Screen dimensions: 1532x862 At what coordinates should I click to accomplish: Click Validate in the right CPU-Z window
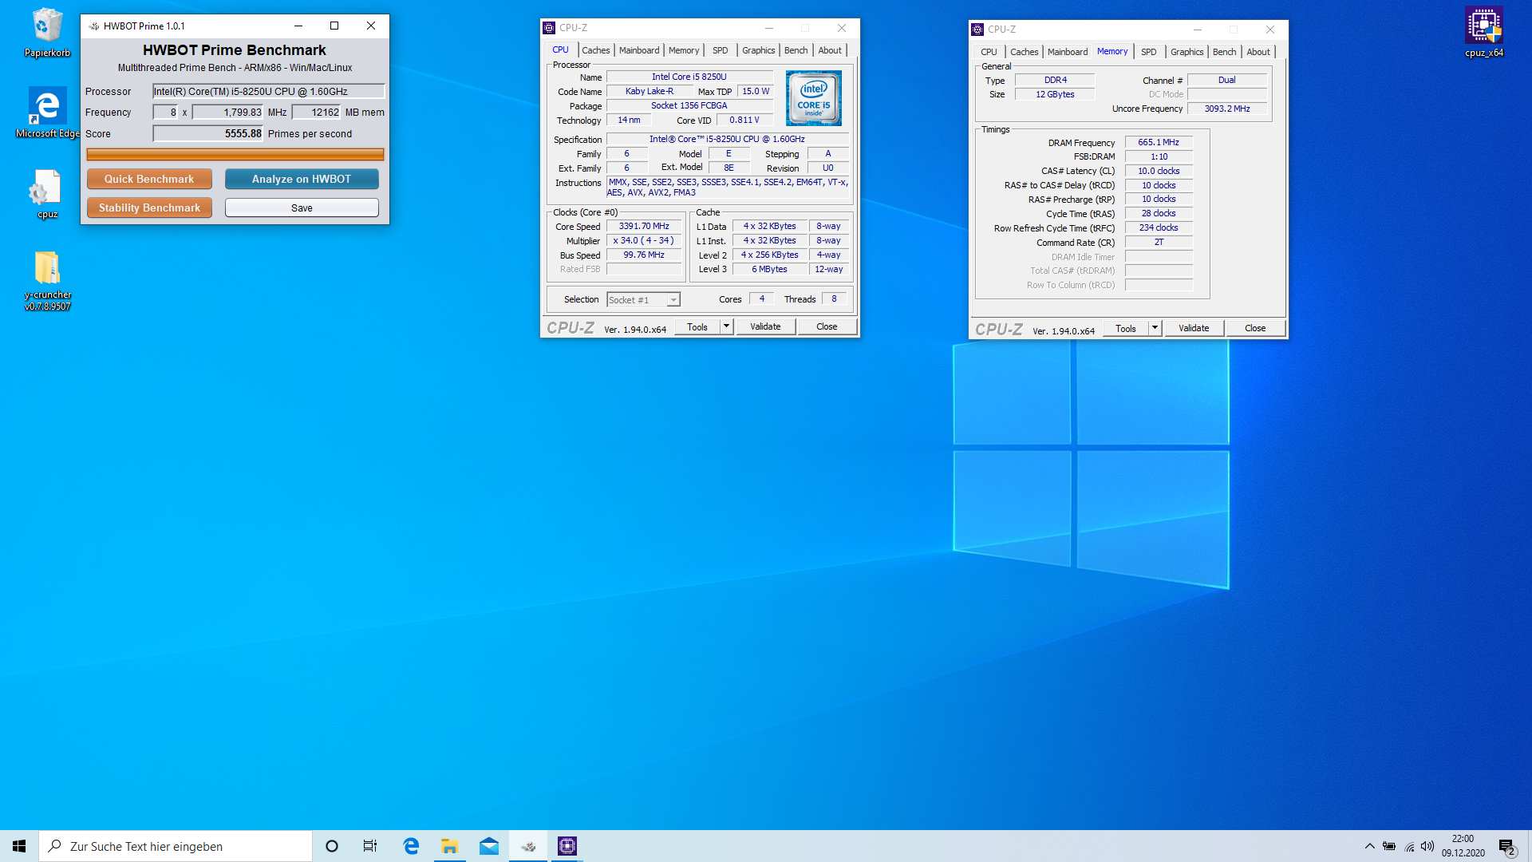(x=1194, y=328)
